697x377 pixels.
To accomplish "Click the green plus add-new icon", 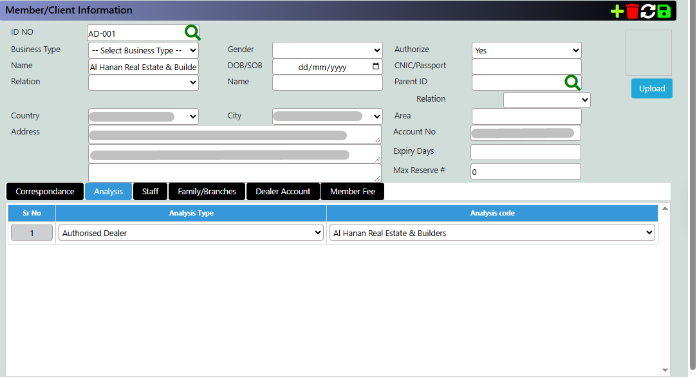I will 617,11.
